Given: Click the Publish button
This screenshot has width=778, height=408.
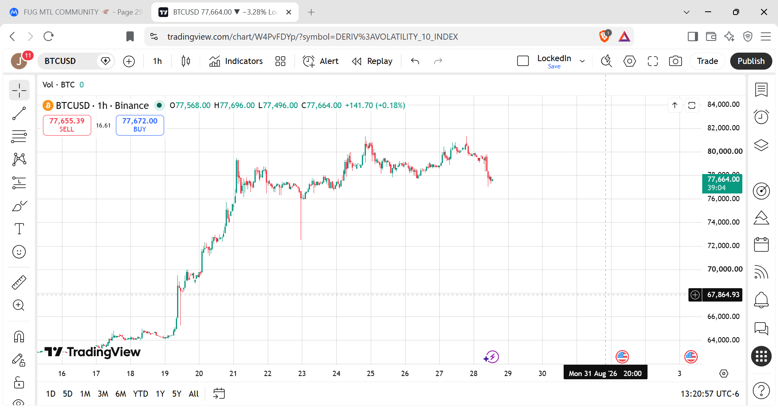Looking at the screenshot, I should (751, 61).
